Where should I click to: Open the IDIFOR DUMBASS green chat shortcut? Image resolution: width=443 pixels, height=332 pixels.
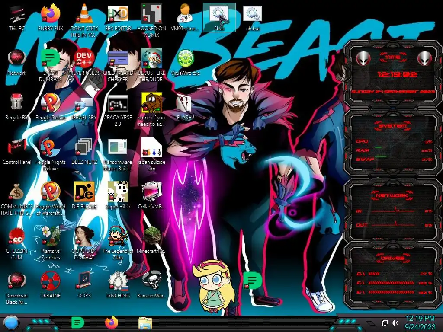point(50,65)
